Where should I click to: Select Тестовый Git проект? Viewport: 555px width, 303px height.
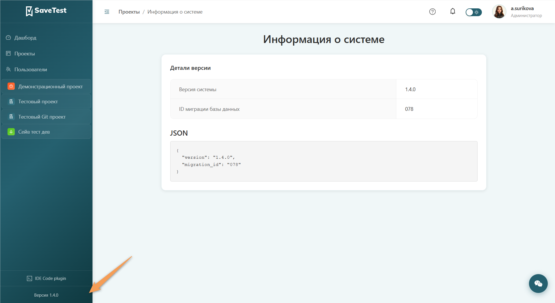click(x=46, y=117)
